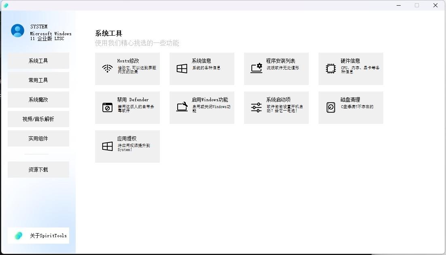The height and width of the screenshot is (255, 446).
Task: Open 实用组件 in the sidebar
Action: 38,138
